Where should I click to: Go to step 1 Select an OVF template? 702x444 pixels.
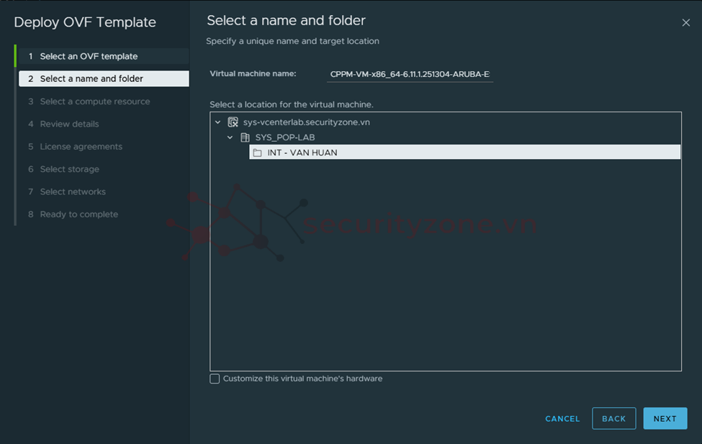[x=89, y=56]
